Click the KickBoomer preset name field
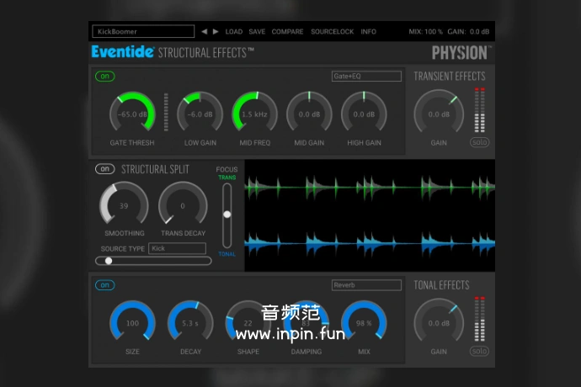This screenshot has width=581, height=387. coord(143,32)
